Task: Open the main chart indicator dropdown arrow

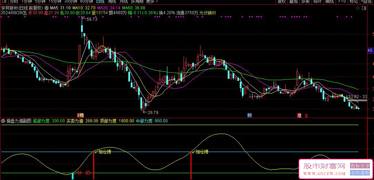Action: tap(46, 7)
